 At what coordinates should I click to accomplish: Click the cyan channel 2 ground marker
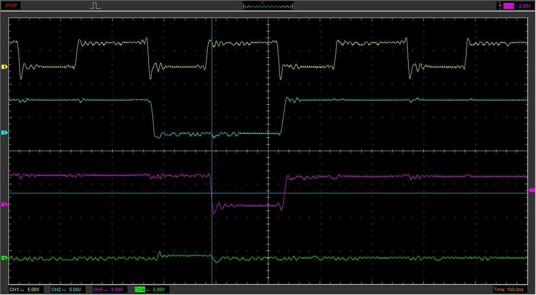5,132
